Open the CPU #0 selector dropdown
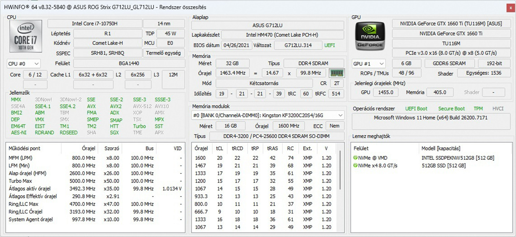 click(24, 64)
